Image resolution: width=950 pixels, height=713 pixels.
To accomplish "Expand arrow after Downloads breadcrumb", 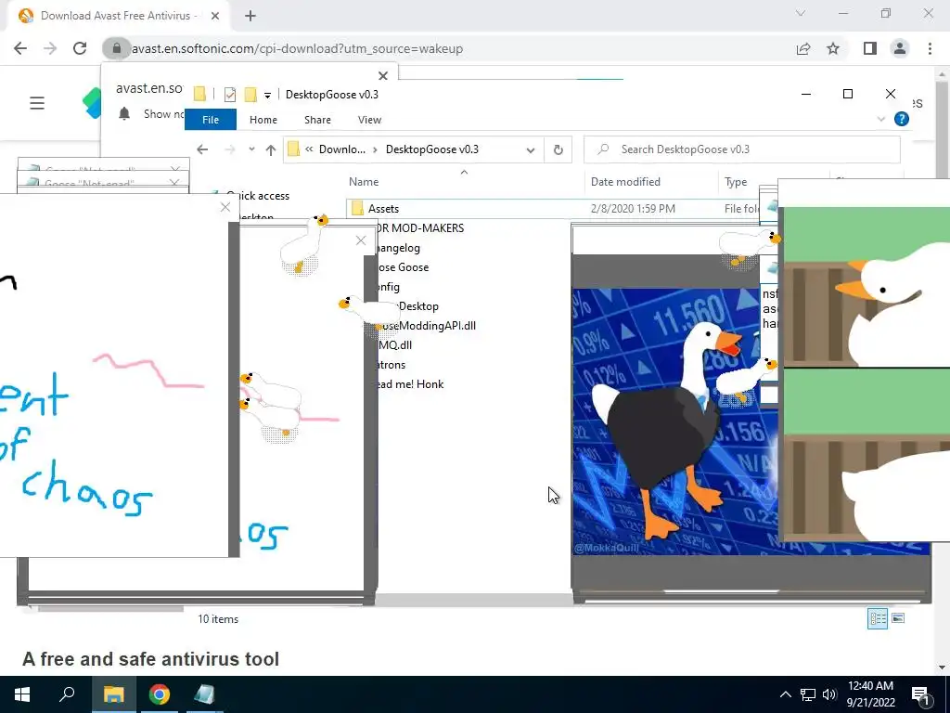I will tap(375, 149).
